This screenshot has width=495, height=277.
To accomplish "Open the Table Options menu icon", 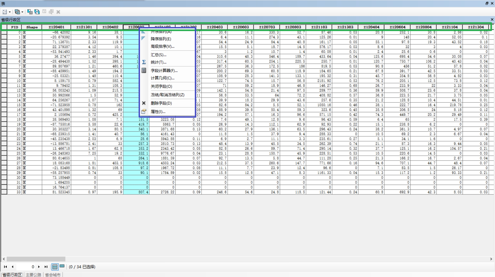I will click(x=5, y=12).
